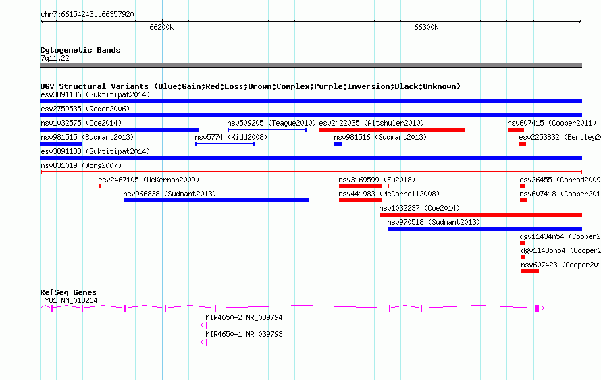Click the nsv5774 (Kidd2008) label
The height and width of the screenshot is (380, 601).
click(x=231, y=137)
